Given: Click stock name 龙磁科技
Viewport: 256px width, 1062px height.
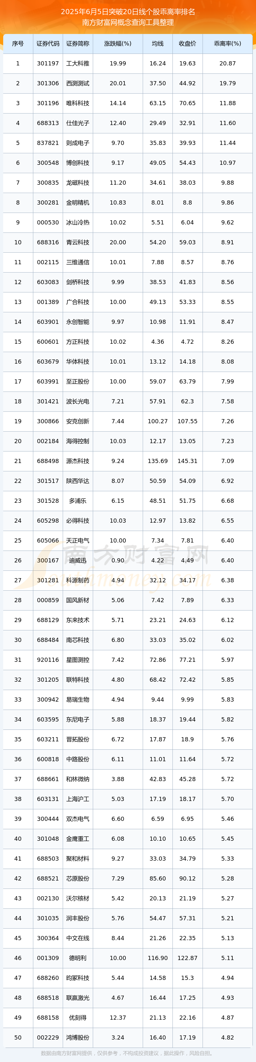Looking at the screenshot, I should tap(78, 183).
